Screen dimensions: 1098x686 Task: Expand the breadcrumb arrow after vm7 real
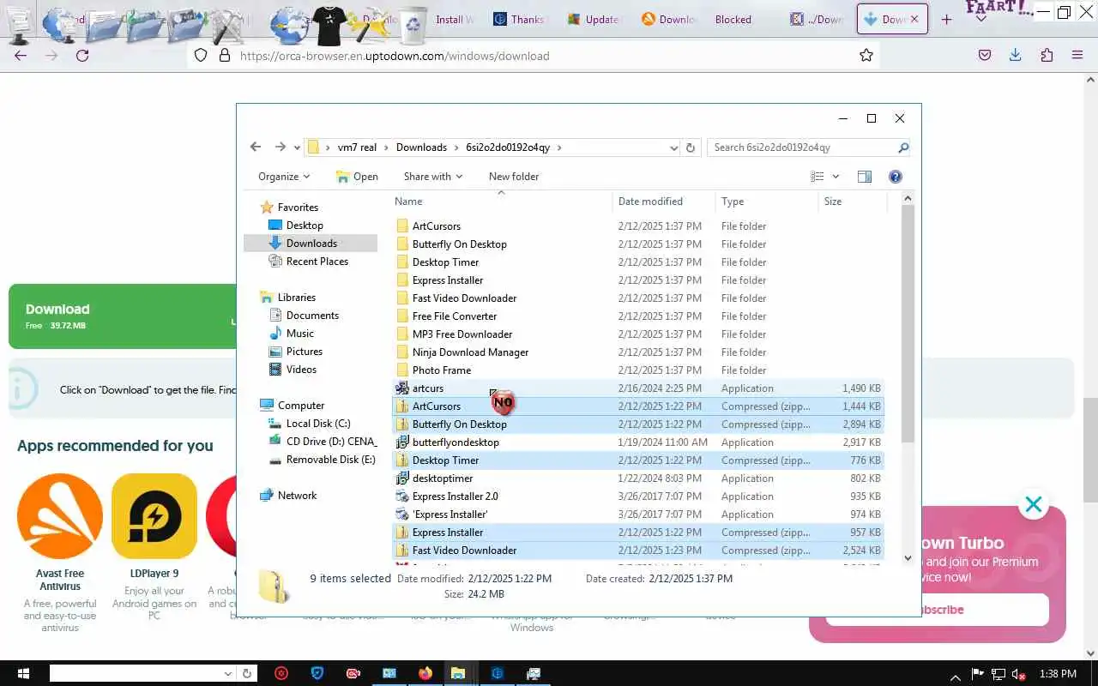pos(386,147)
